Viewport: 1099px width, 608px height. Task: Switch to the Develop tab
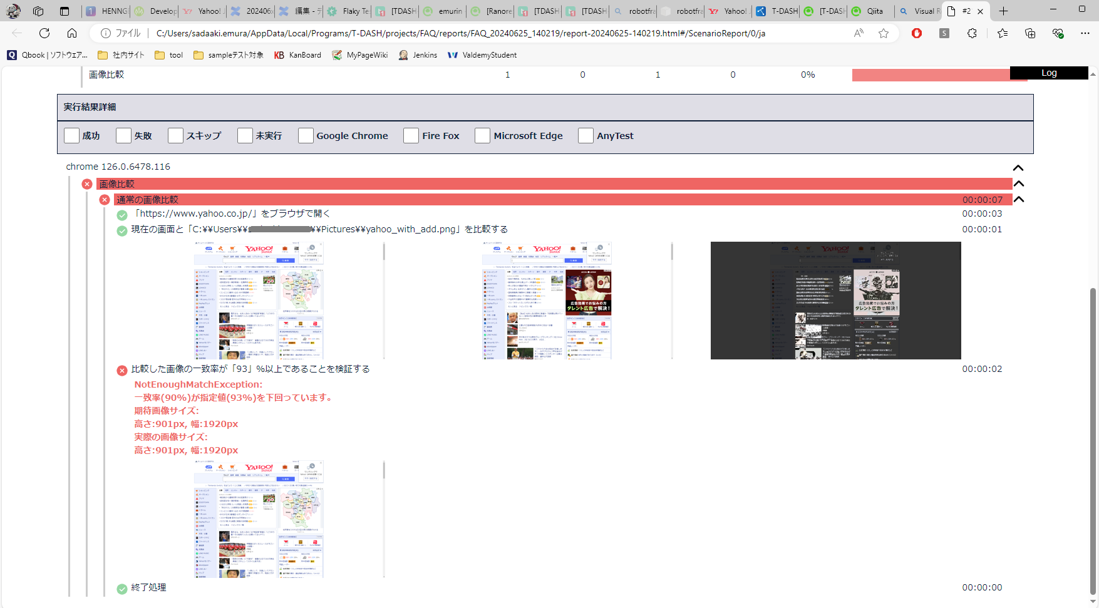click(155, 11)
